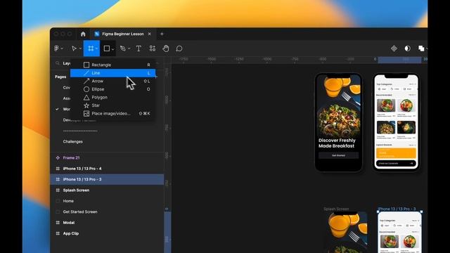Choose Rectangle from the shape menu
This screenshot has width=450, height=253.
click(112, 65)
